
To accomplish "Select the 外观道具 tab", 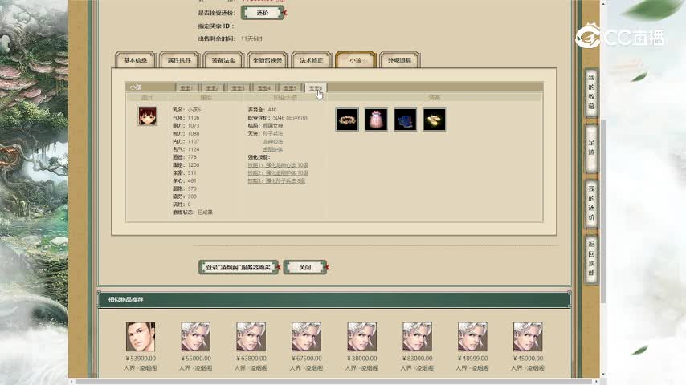I will pos(399,60).
